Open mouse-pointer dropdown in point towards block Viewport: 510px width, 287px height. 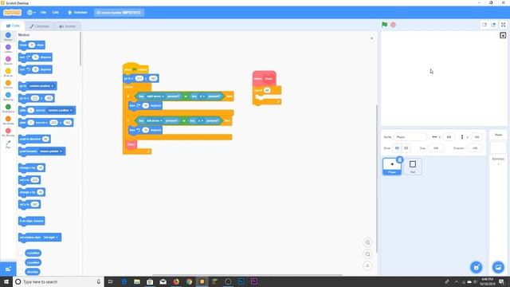tap(51, 151)
